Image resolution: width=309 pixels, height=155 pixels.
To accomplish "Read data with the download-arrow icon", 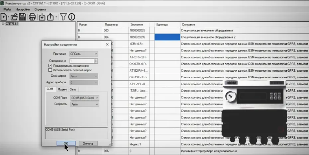I will tap(42, 17).
